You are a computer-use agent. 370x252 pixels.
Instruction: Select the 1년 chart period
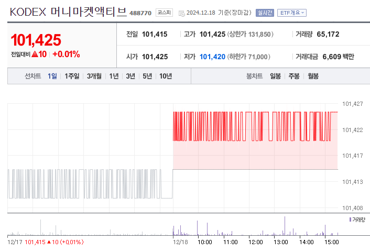click(x=114, y=76)
